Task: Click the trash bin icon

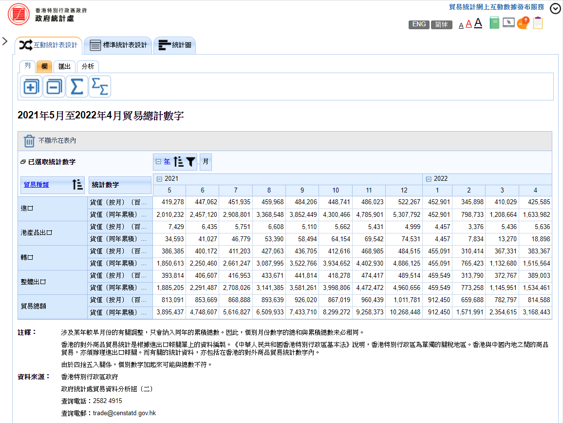Action: pyautogui.click(x=29, y=141)
